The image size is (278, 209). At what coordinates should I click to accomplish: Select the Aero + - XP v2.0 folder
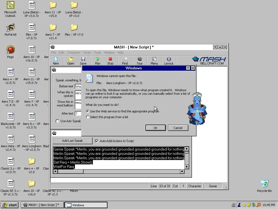[31, 166]
